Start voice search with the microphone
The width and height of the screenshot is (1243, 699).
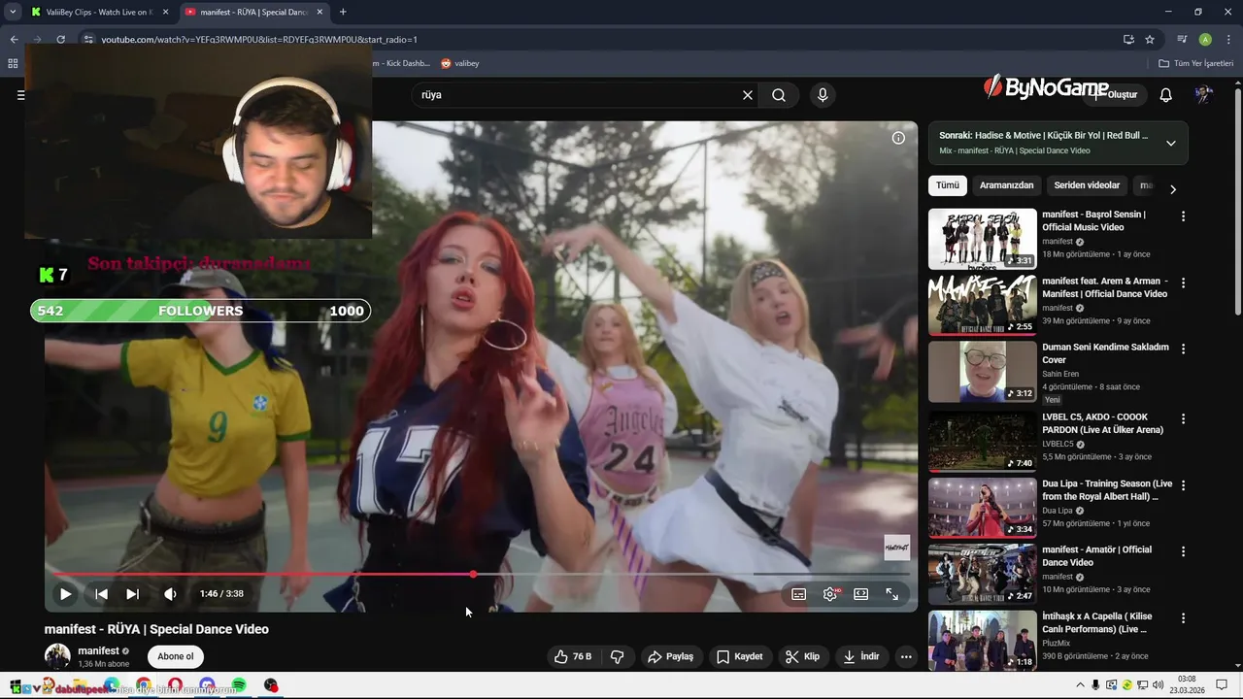pyautogui.click(x=823, y=95)
